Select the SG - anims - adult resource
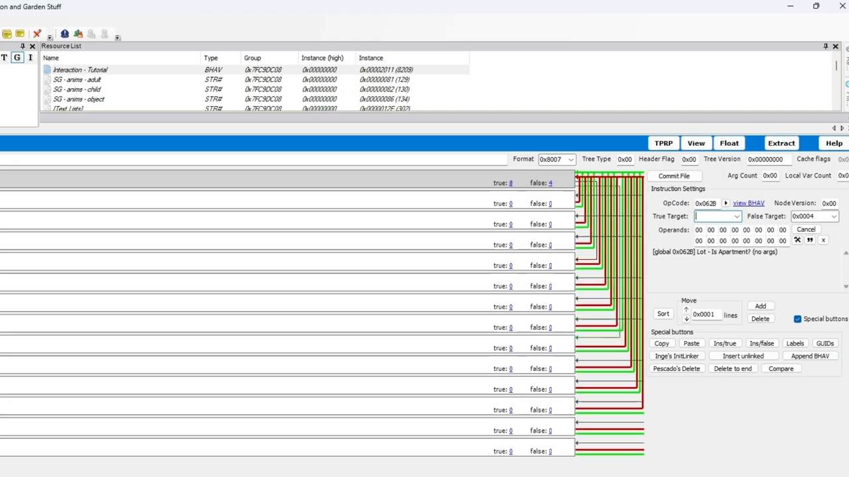This screenshot has height=477, width=849. tap(77, 79)
